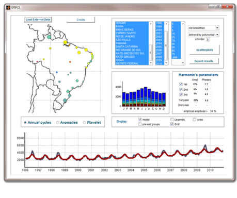
Task: Click scroll-up arrow of years list
Action: (166, 24)
